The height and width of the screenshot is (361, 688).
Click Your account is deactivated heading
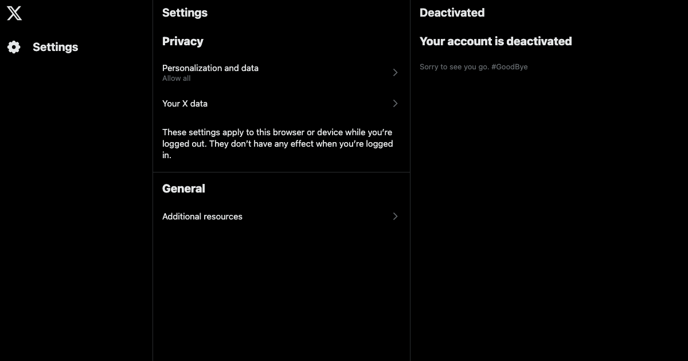pyautogui.click(x=495, y=41)
